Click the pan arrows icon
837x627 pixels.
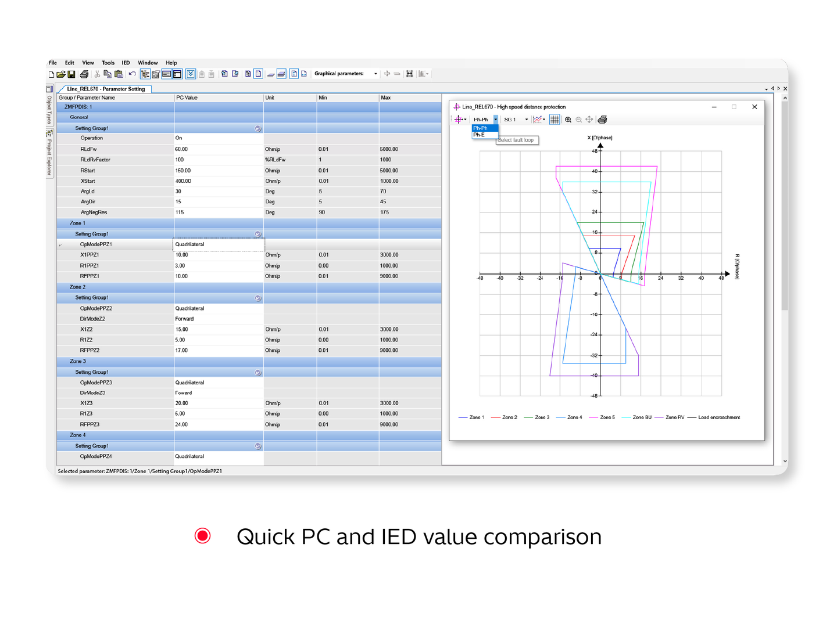(589, 120)
